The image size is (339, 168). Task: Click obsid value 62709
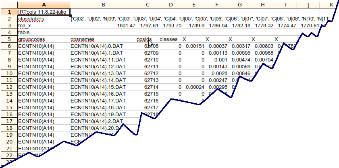click(148, 53)
